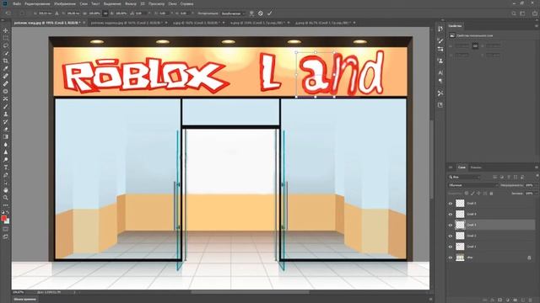The height and width of the screenshot is (303, 540).
Task: Open the Справка menu
Action: coord(186,3)
